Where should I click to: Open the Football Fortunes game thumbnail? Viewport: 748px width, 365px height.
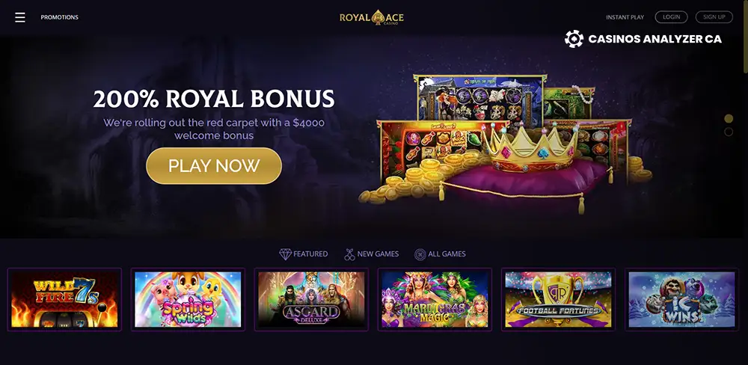[x=558, y=300]
